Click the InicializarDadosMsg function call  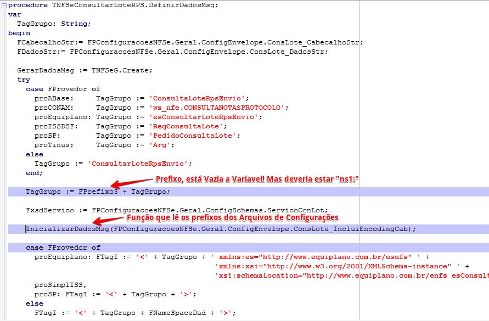point(221,229)
